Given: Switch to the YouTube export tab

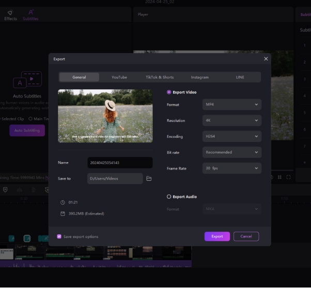Looking at the screenshot, I should coord(119,77).
